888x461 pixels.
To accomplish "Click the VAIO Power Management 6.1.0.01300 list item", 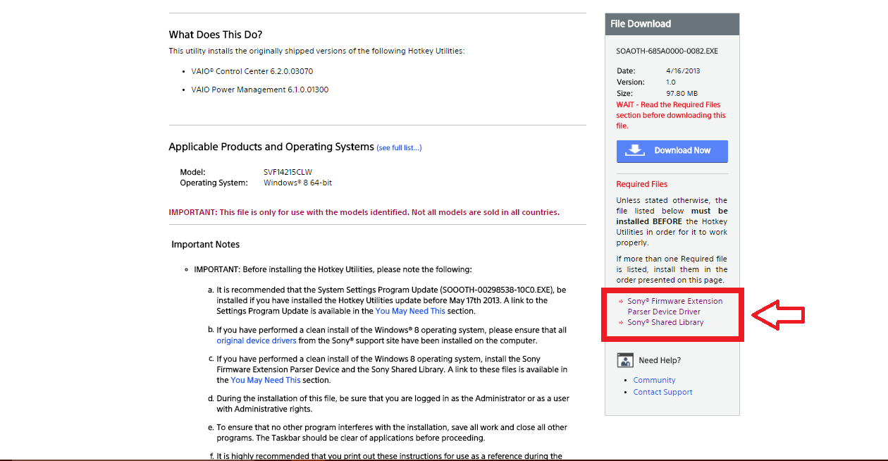I will click(259, 90).
